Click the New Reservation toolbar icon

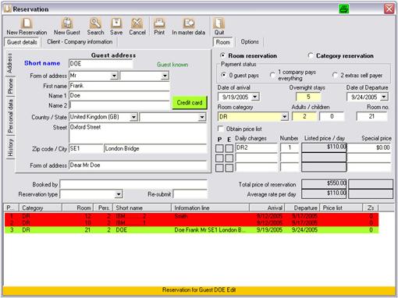(x=27, y=23)
